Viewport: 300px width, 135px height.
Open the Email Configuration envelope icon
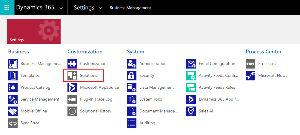pyautogui.click(x=191, y=64)
